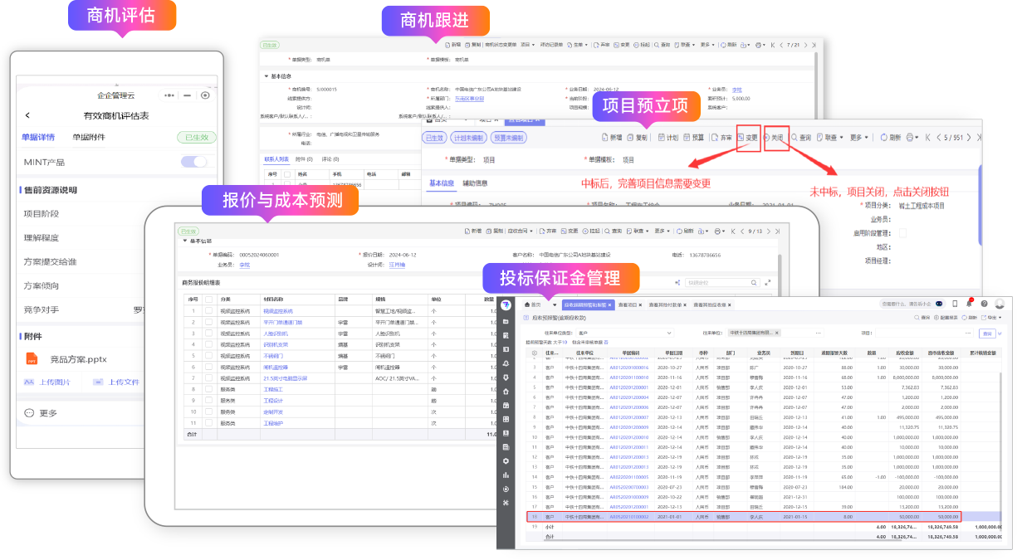Tick the checkbox for quotation row 1
This screenshot has height=560, width=1017.
pyautogui.click(x=209, y=311)
